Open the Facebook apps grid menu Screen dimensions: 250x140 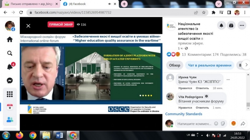[x=10, y=94]
